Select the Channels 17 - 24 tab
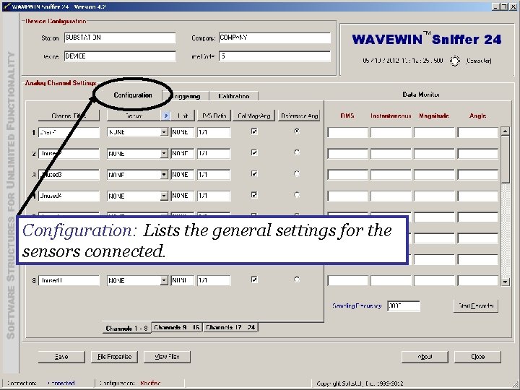 coord(230,327)
